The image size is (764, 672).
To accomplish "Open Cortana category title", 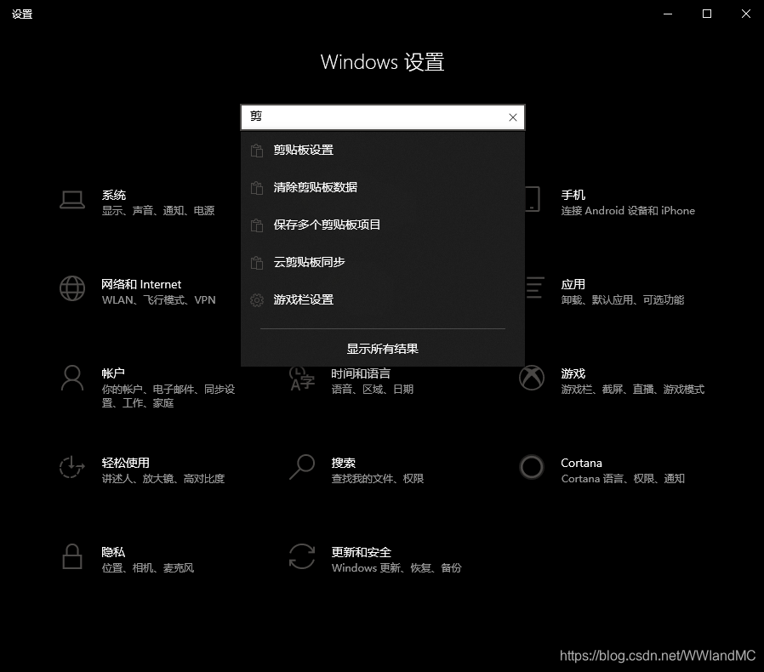I will (x=581, y=463).
